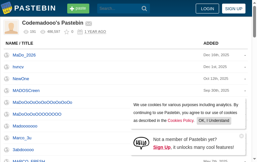Click the 1 YEAR AGO date text
This screenshot has height=162, width=257.
click(x=95, y=32)
